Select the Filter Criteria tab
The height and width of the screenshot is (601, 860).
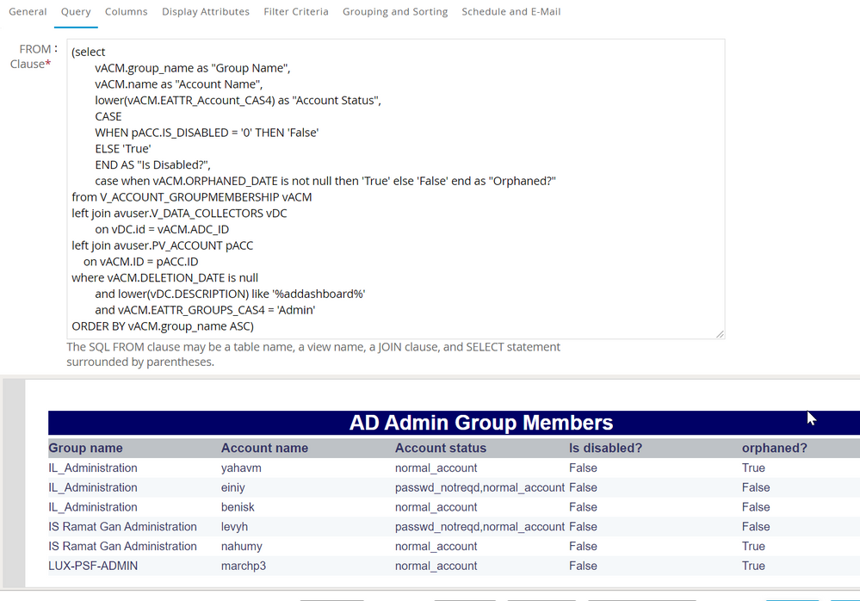296,12
